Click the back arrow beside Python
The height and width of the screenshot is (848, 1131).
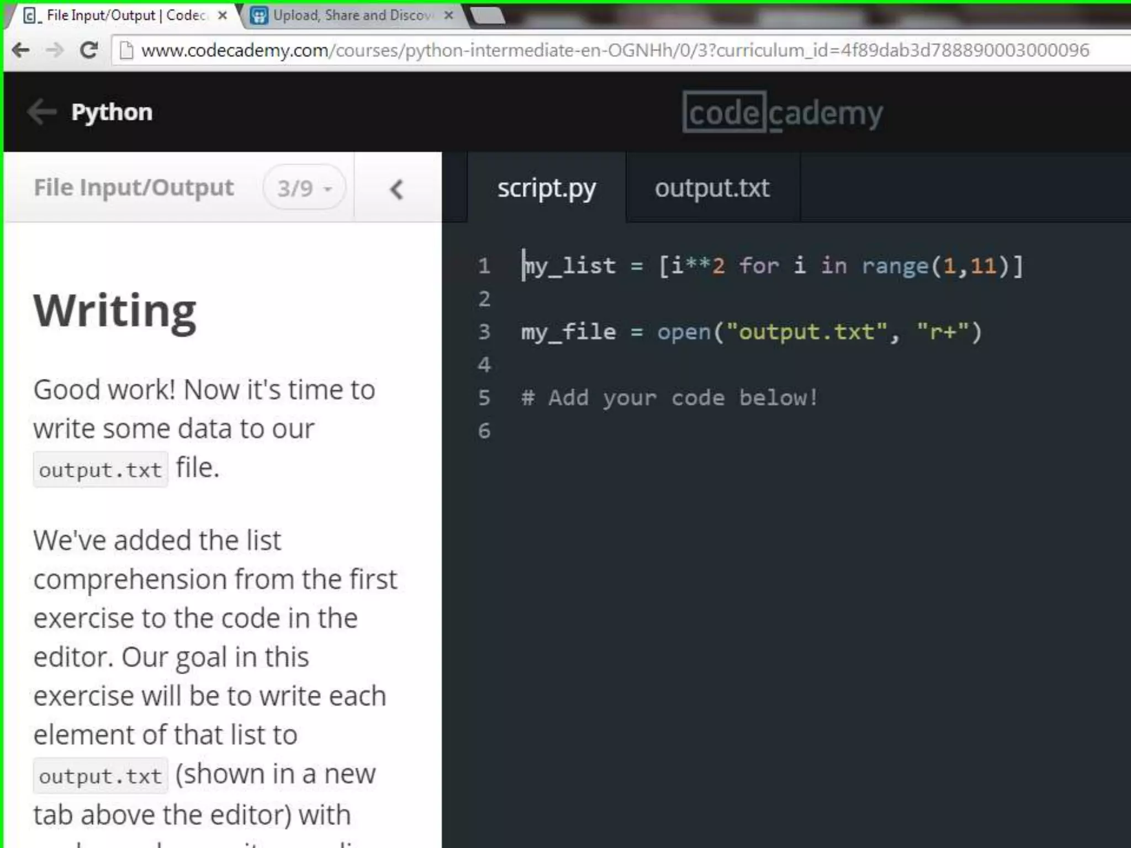tap(42, 112)
